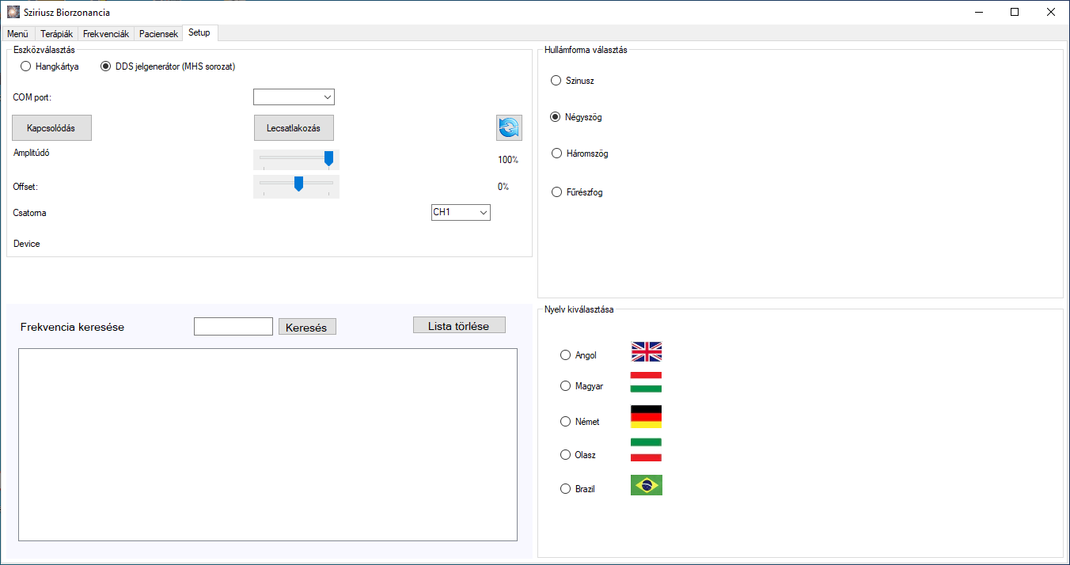Viewport: 1070px width, 565px height.
Task: Select the Fűrészfog waveform
Action: click(556, 192)
